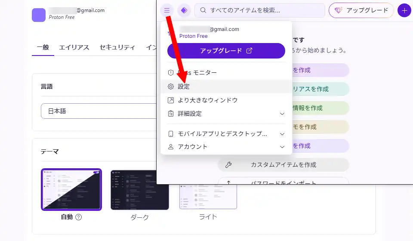This screenshot has width=413, height=241.
Task: Expand the 詳細設定 submenu chevron
Action: click(x=282, y=114)
